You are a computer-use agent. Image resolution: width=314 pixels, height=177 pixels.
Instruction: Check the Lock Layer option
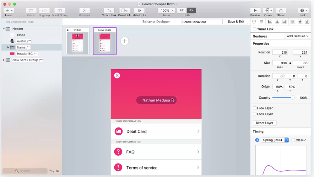255,114
